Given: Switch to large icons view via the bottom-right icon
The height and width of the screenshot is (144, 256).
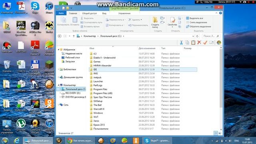Looking at the screenshot, I should pyautogui.click(x=220, y=133).
